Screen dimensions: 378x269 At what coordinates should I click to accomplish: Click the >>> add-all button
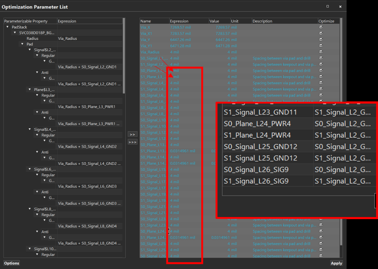pyautogui.click(x=132, y=142)
